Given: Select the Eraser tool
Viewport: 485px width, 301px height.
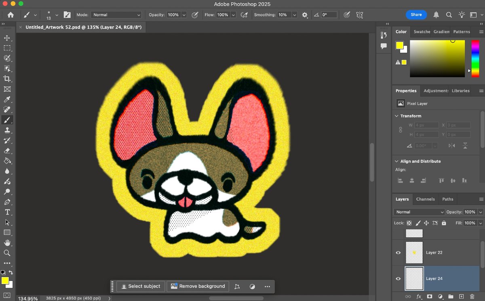Looking at the screenshot, I should (x=7, y=150).
